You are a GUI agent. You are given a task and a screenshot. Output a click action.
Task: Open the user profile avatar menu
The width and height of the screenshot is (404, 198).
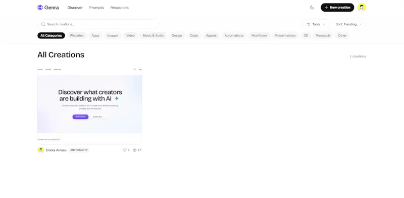[362, 8]
